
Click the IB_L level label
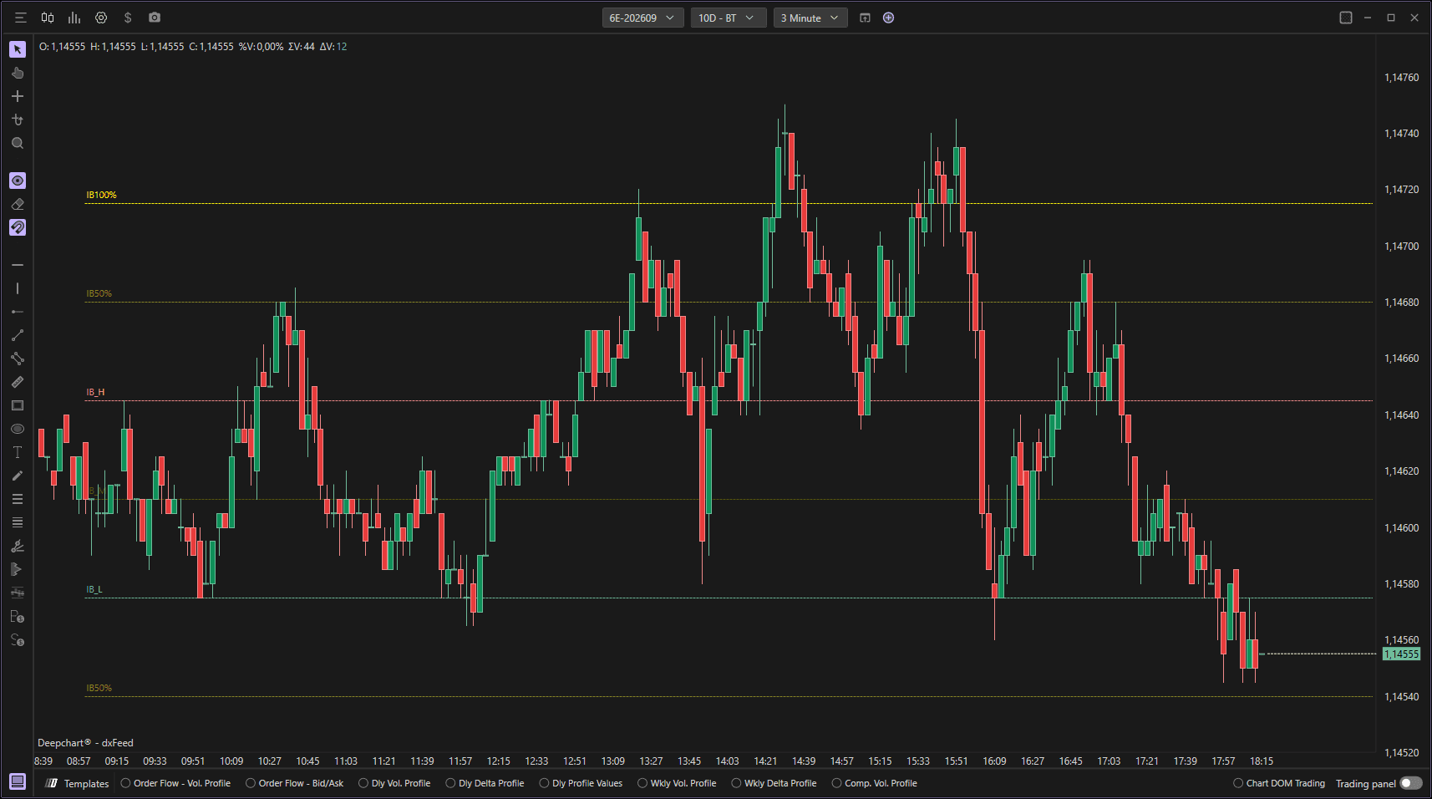tap(94, 589)
